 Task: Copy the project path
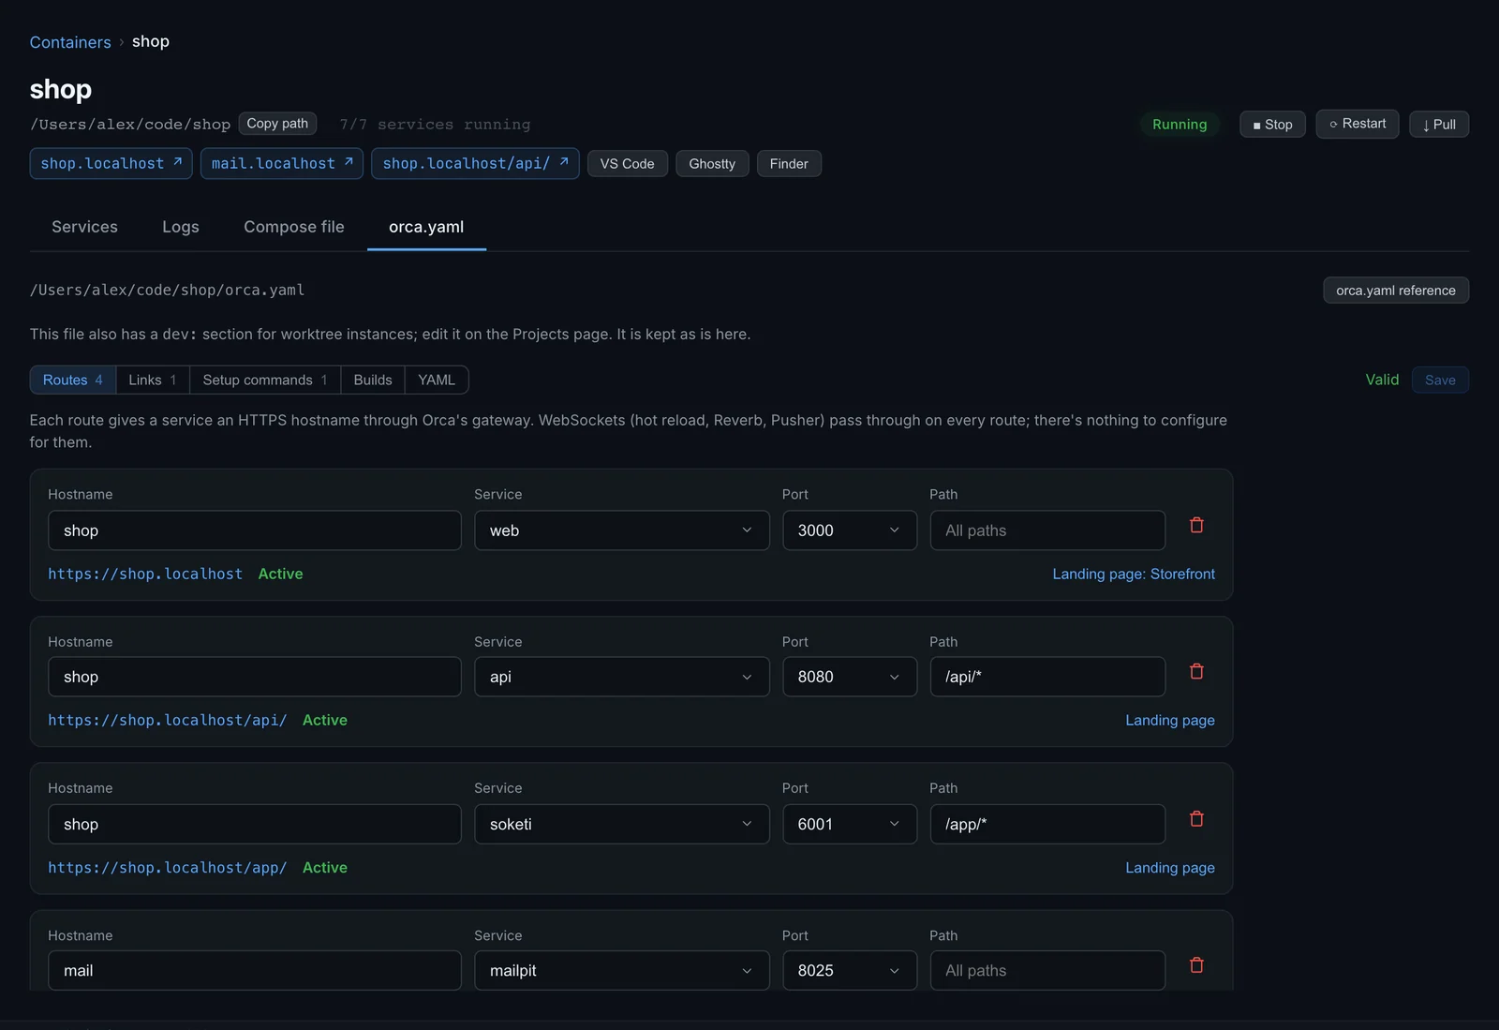tap(277, 124)
